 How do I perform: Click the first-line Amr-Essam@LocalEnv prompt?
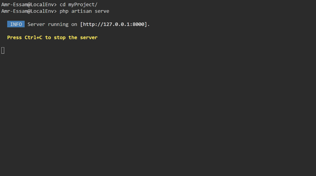[29, 5]
